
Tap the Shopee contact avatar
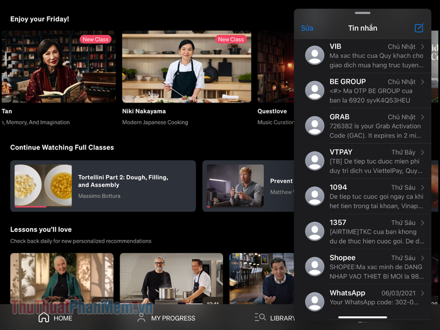(314, 267)
